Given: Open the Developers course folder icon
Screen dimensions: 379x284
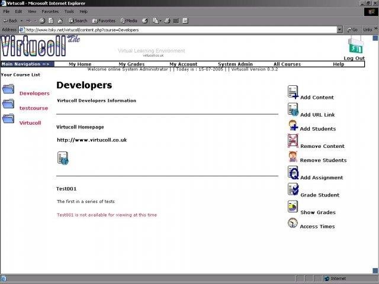Looking at the screenshot, I should coord(8,89).
